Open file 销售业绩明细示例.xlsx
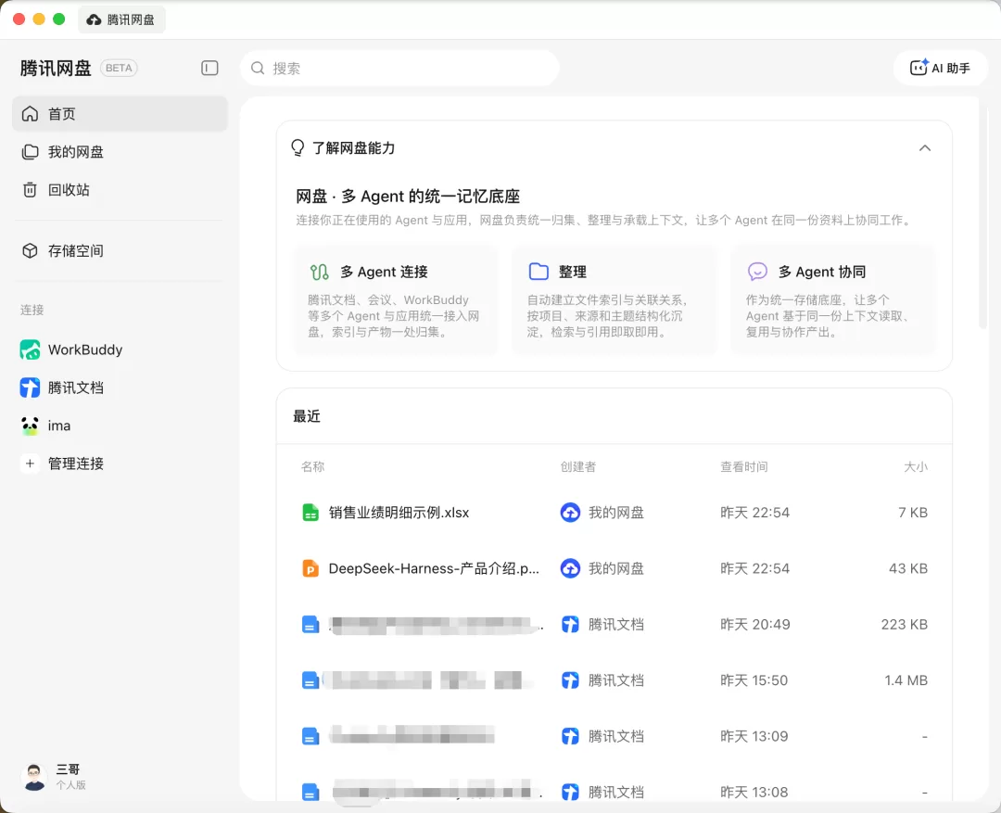Image resolution: width=1001 pixels, height=813 pixels. coord(399,513)
